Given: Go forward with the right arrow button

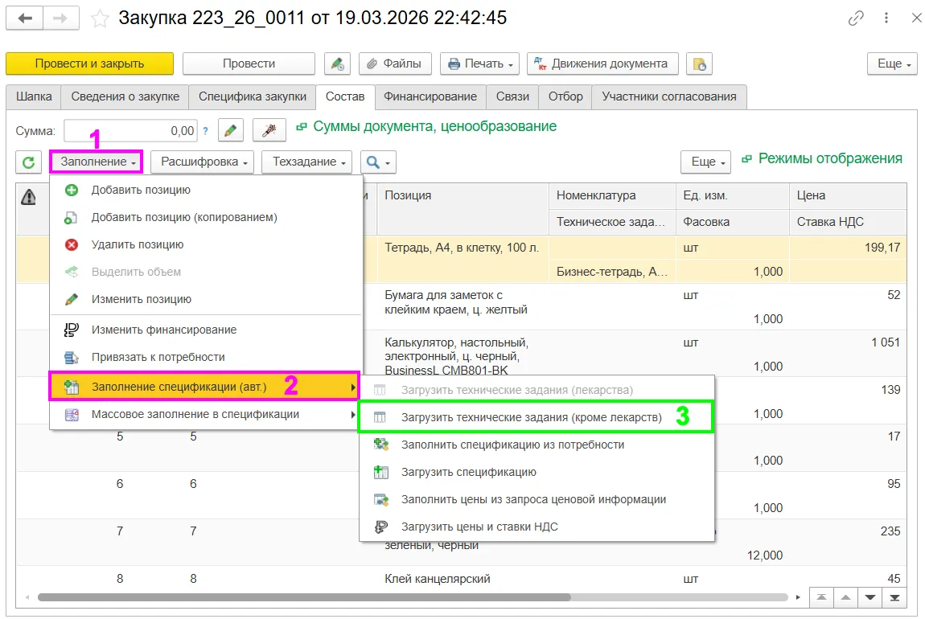Looking at the screenshot, I should click(61, 18).
